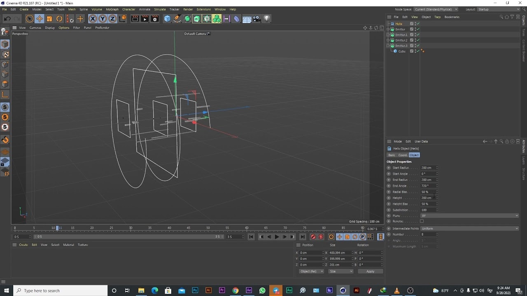Toggle Position keyframe recording icon
Screen dimensions: 527x296
click(x=339, y=237)
